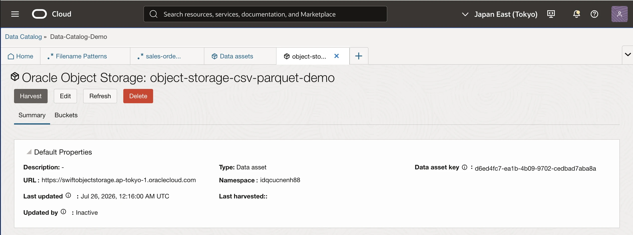Show info for Updated by
Screen dimensions: 633x235
(x=63, y=212)
